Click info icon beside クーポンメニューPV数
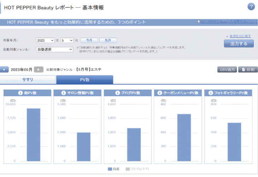258x177 pixels. (159, 93)
